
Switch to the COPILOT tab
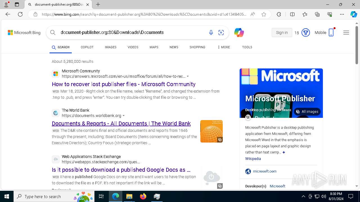click(87, 47)
